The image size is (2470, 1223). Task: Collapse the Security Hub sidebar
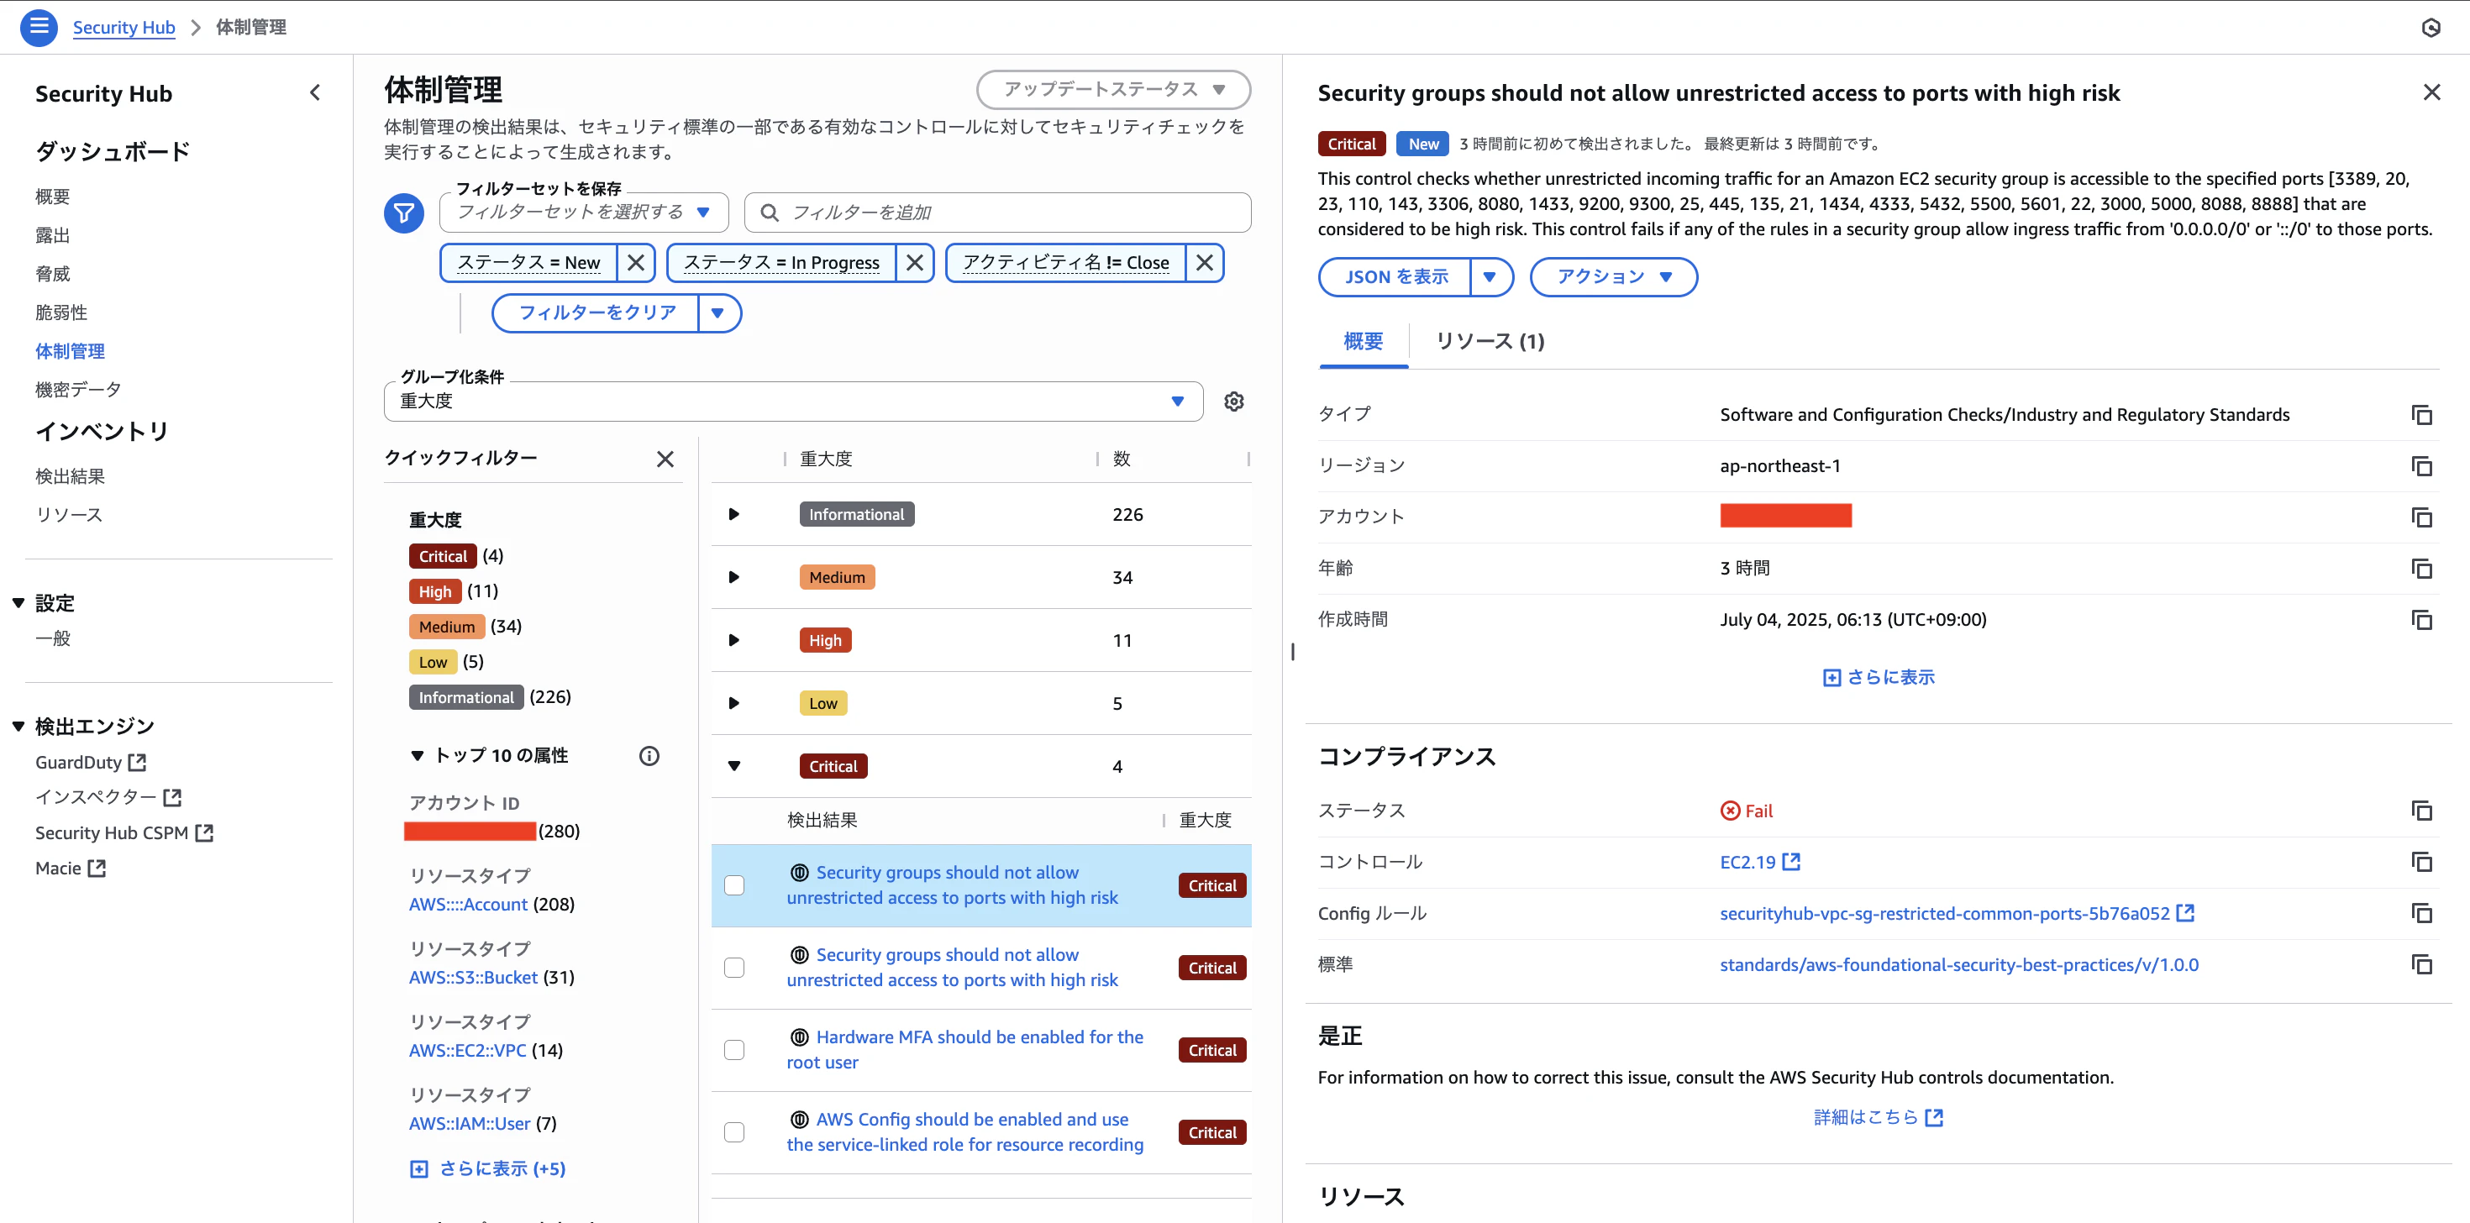314,93
